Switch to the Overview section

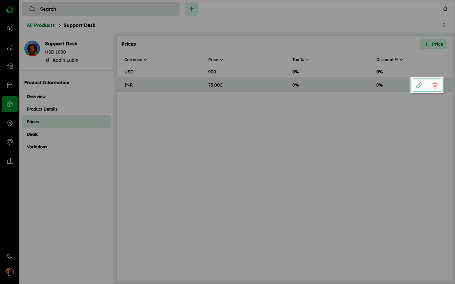pos(36,97)
